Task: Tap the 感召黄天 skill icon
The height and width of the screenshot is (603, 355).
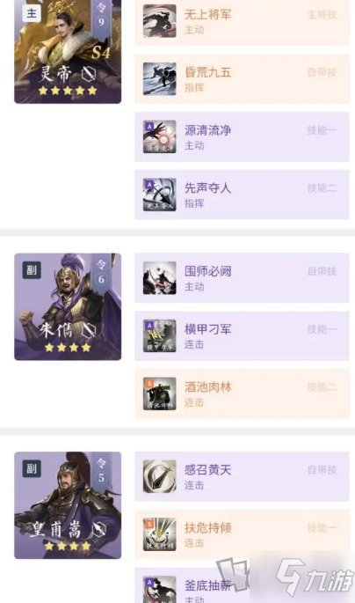Action: point(159,476)
